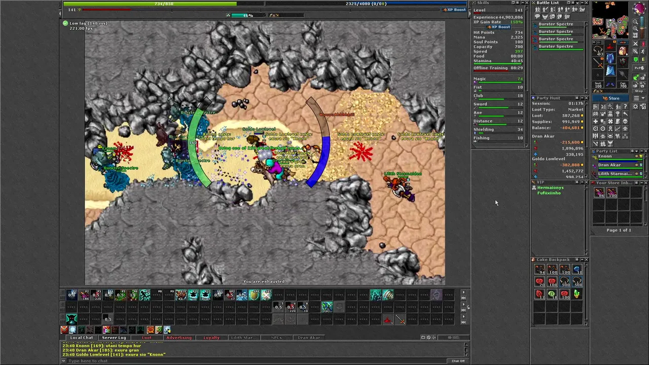
Task: Open the Dran Akar chat tab
Action: [x=309, y=338]
